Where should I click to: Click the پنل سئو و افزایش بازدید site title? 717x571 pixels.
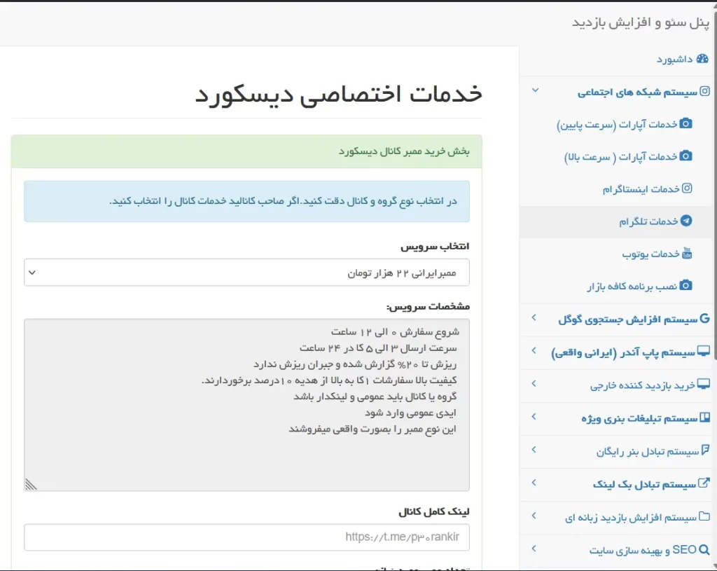tap(640, 22)
